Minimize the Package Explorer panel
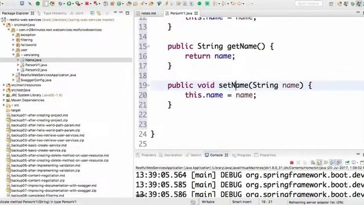The image size is (364, 205). tap(121, 13)
